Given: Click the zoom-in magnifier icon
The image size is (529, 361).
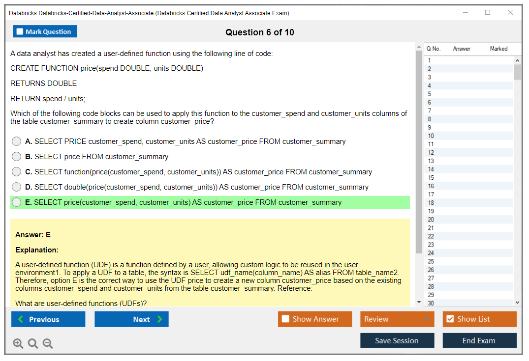Looking at the screenshot, I should tap(18, 343).
